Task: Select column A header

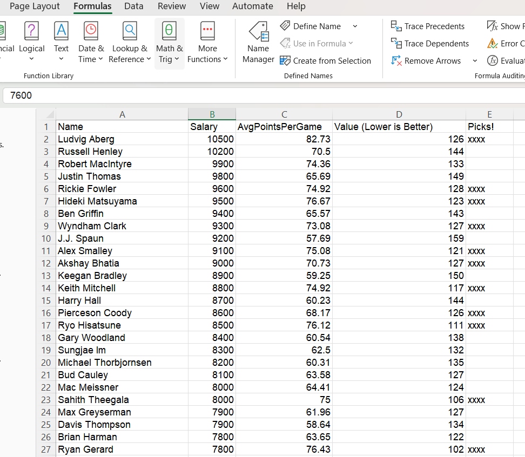Action: point(122,114)
